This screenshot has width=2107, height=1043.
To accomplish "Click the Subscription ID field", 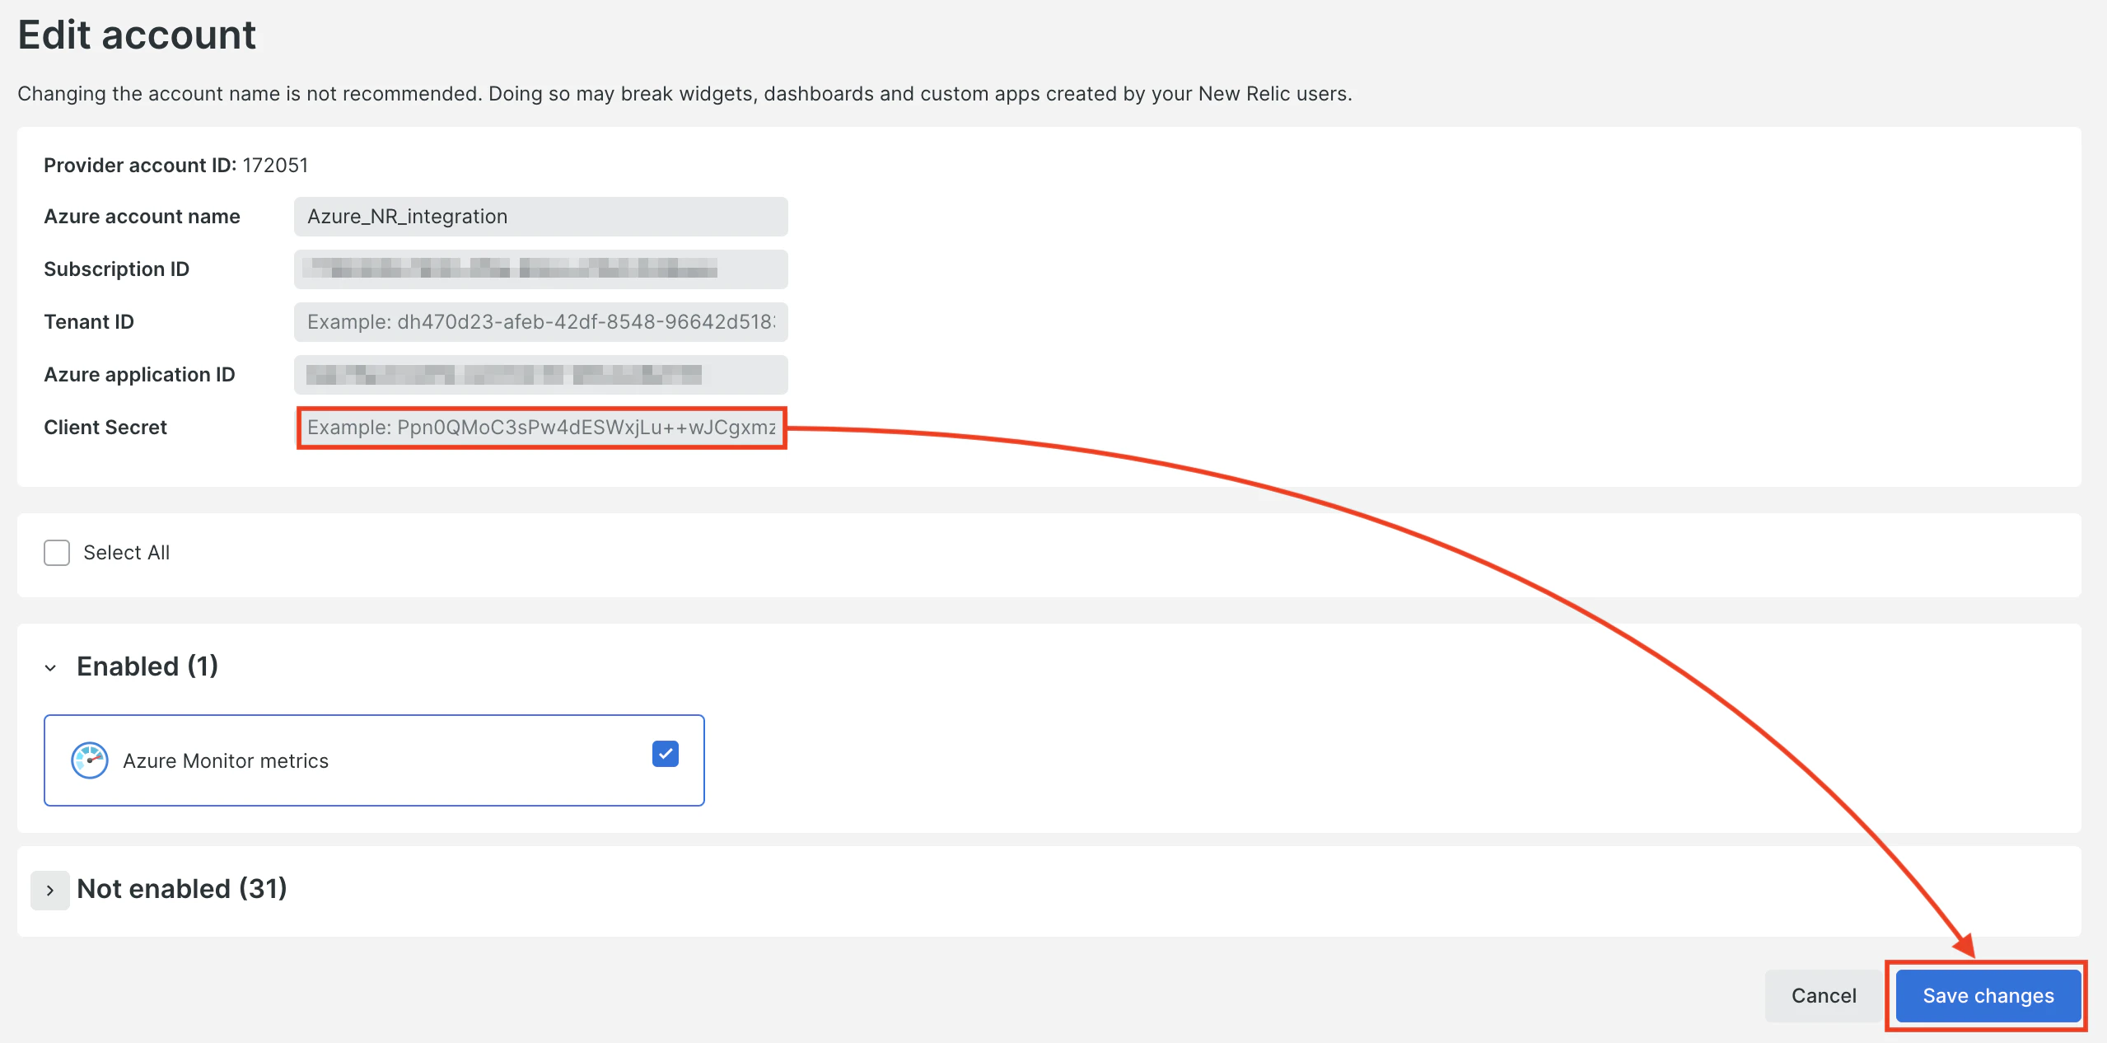I will click(541, 269).
